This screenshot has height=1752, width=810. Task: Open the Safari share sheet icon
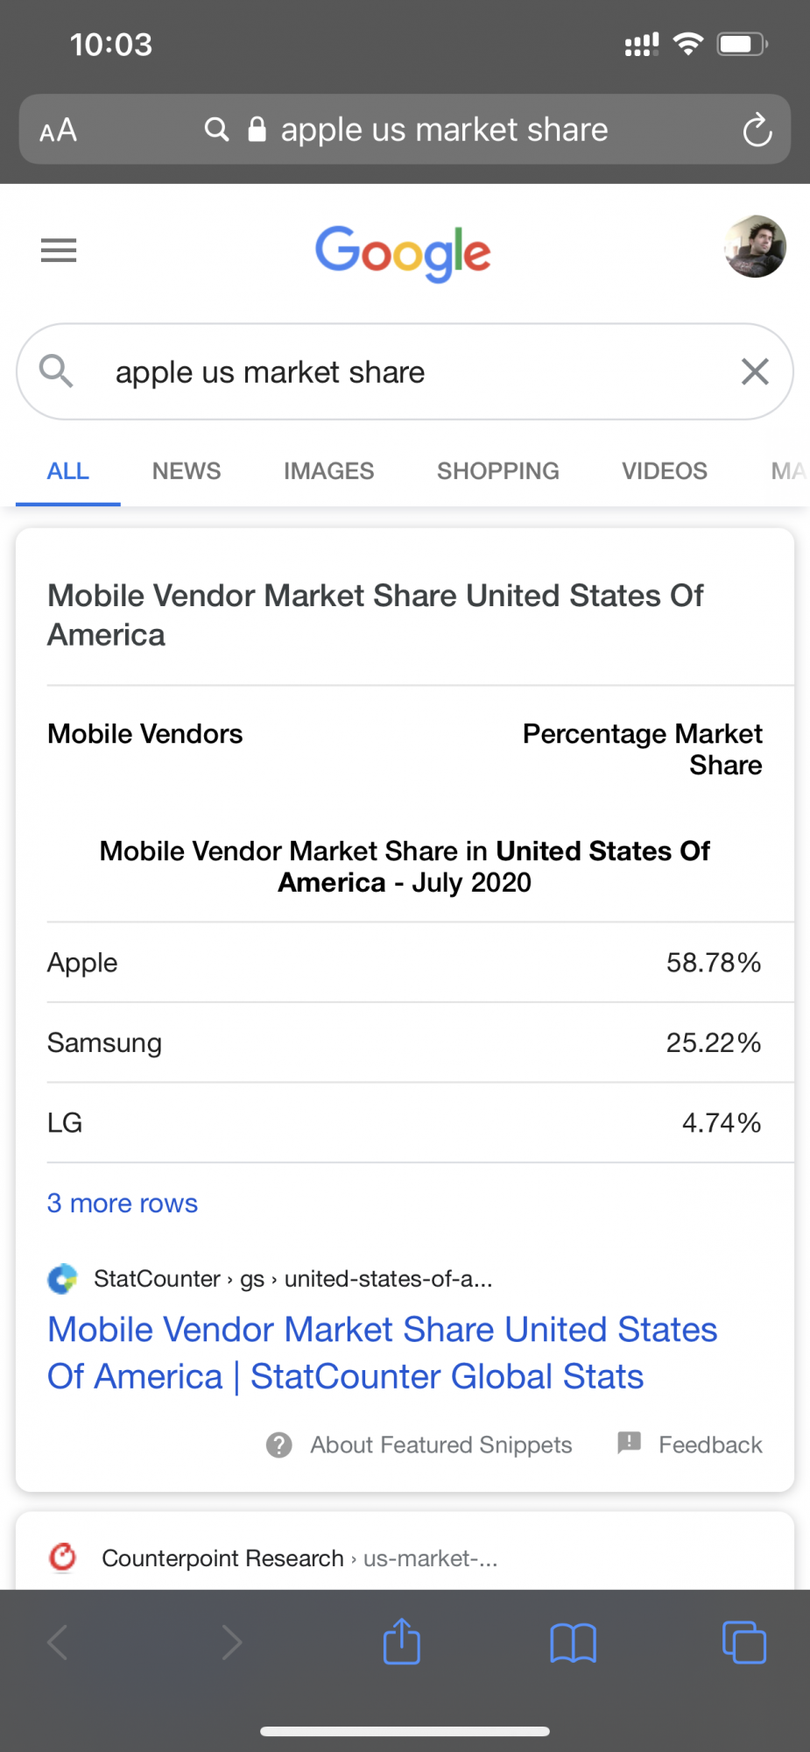[x=402, y=1641]
